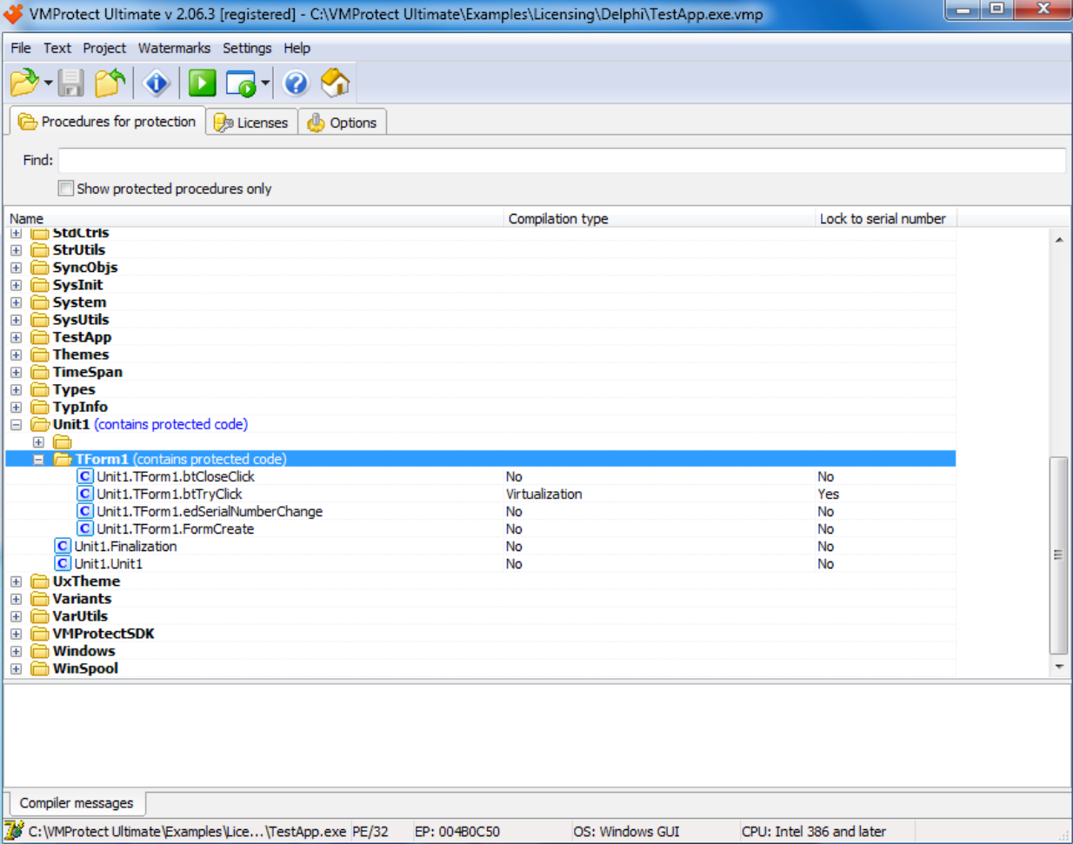This screenshot has height=844, width=1073.
Task: Collapse the Unit1 folder node
Action: coord(17,424)
